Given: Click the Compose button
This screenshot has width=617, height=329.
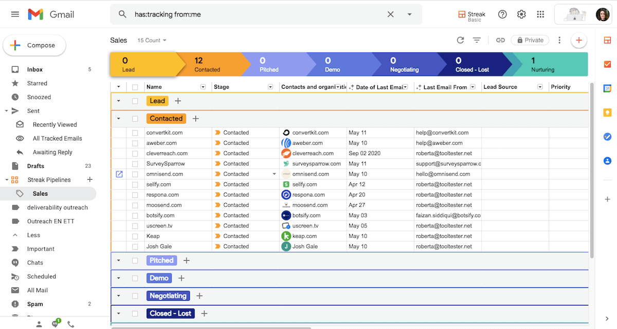Looking at the screenshot, I should pyautogui.click(x=34, y=45).
